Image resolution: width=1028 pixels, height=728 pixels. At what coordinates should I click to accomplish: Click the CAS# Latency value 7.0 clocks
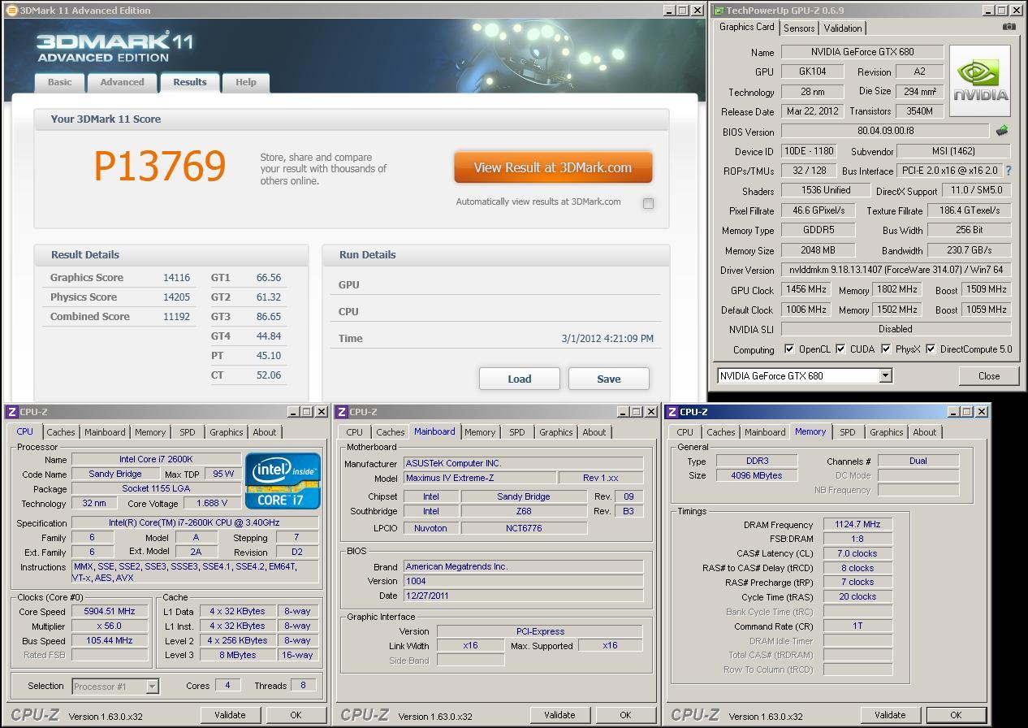[857, 553]
